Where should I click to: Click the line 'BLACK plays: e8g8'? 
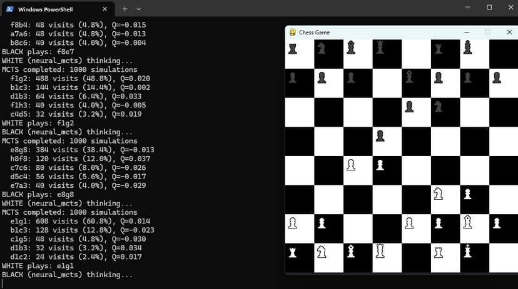coord(38,194)
